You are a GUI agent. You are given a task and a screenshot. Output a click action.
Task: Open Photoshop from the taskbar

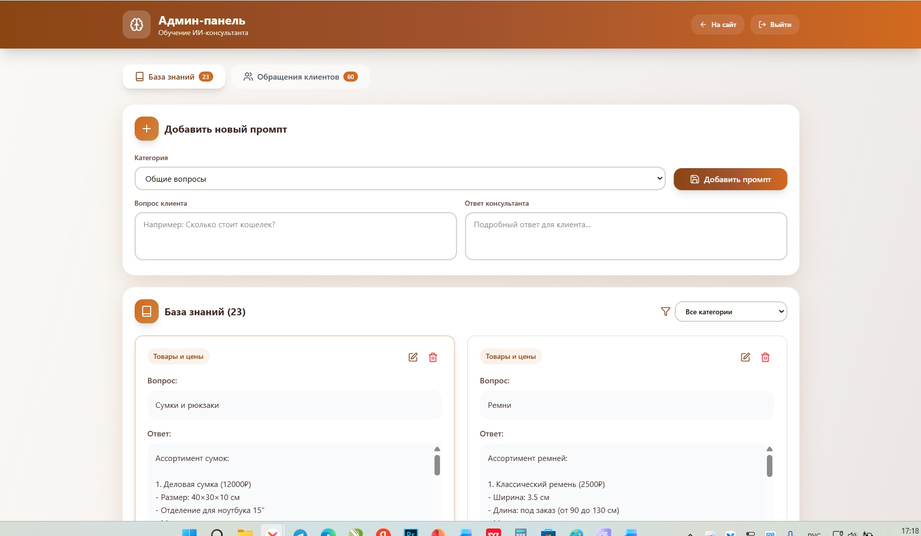pos(411,532)
